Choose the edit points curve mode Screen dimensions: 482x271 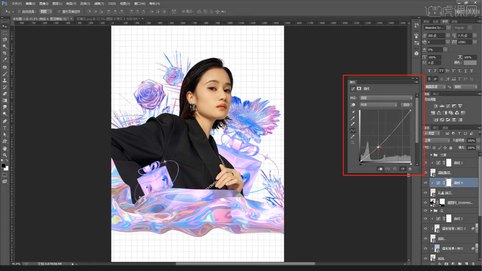(x=352, y=130)
